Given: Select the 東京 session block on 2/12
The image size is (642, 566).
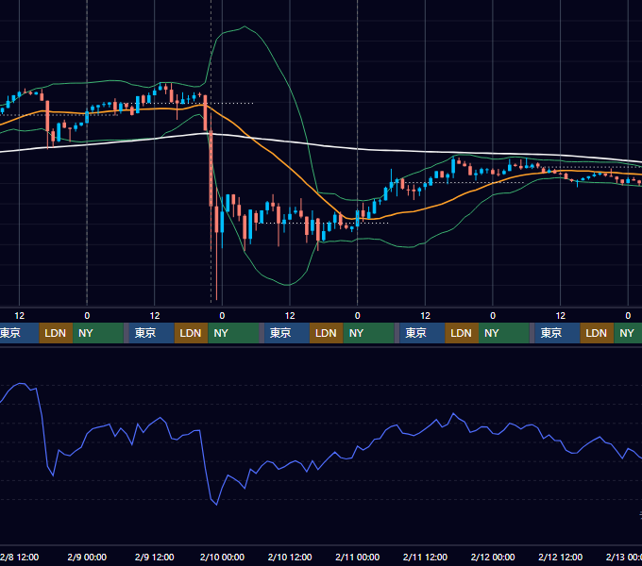Looking at the screenshot, I should pos(557,333).
